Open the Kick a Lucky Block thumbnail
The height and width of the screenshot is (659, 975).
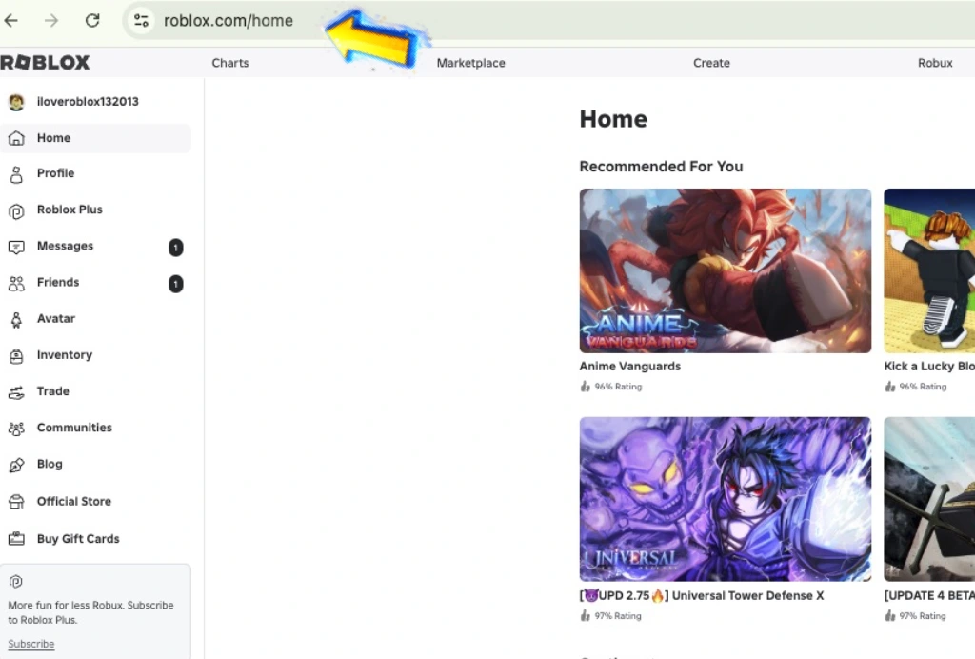[x=929, y=271]
